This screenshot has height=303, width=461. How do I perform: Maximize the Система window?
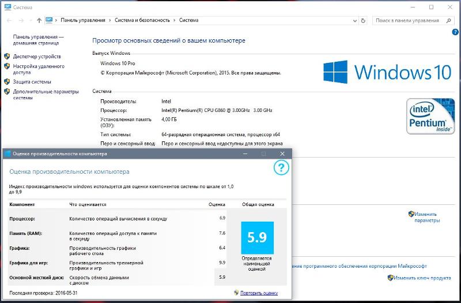[x=431, y=7]
